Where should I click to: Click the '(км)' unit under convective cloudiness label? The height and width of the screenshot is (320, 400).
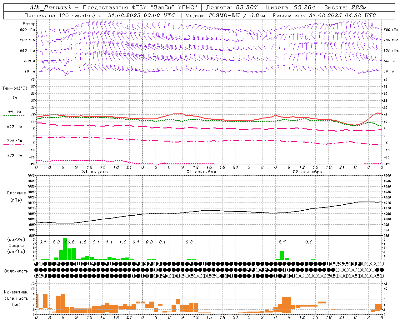16,304
